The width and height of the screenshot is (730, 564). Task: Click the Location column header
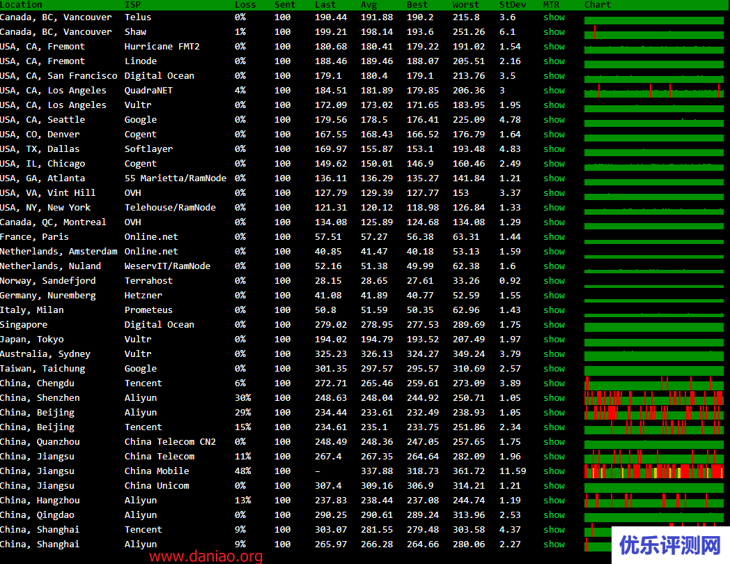tap(21, 5)
